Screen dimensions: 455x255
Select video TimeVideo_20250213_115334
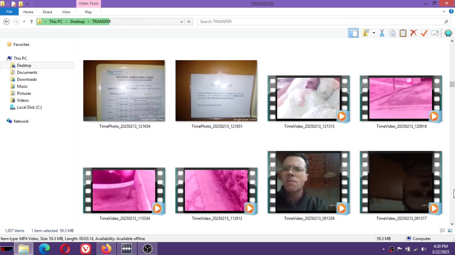[124, 191]
